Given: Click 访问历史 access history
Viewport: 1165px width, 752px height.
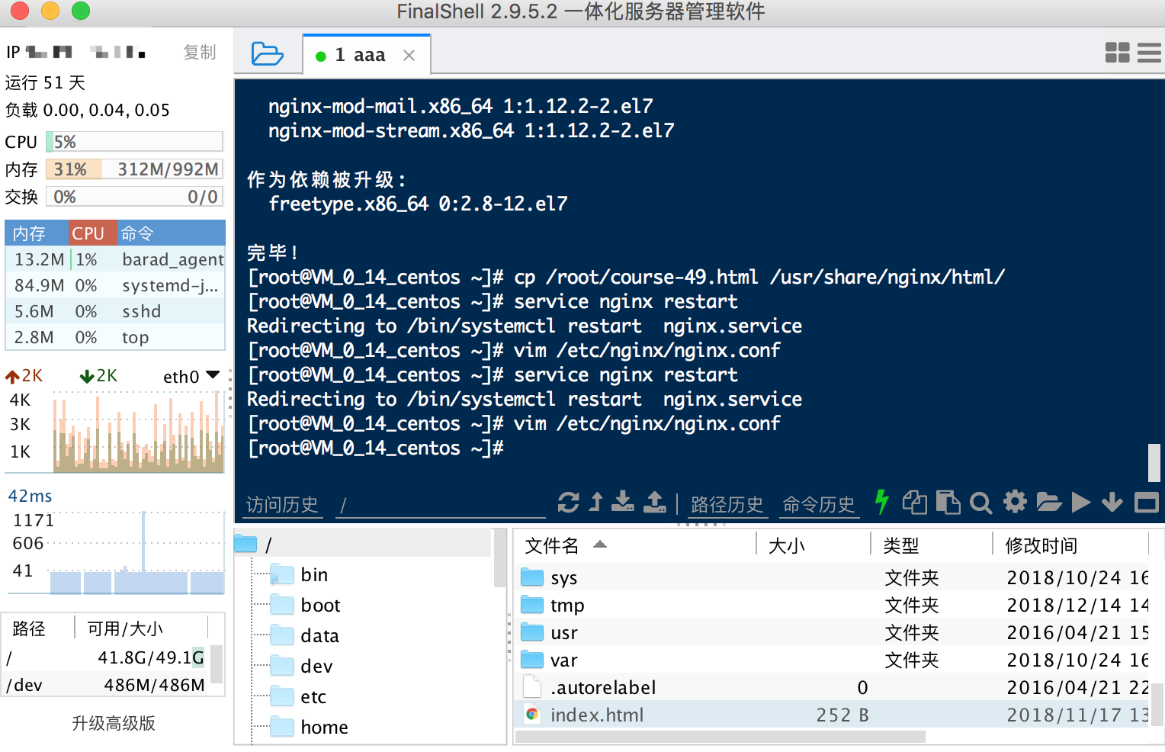Looking at the screenshot, I should click(281, 504).
